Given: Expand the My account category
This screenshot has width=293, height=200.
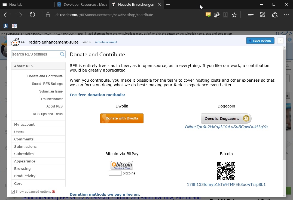Looking at the screenshot, I should coord(38,124).
